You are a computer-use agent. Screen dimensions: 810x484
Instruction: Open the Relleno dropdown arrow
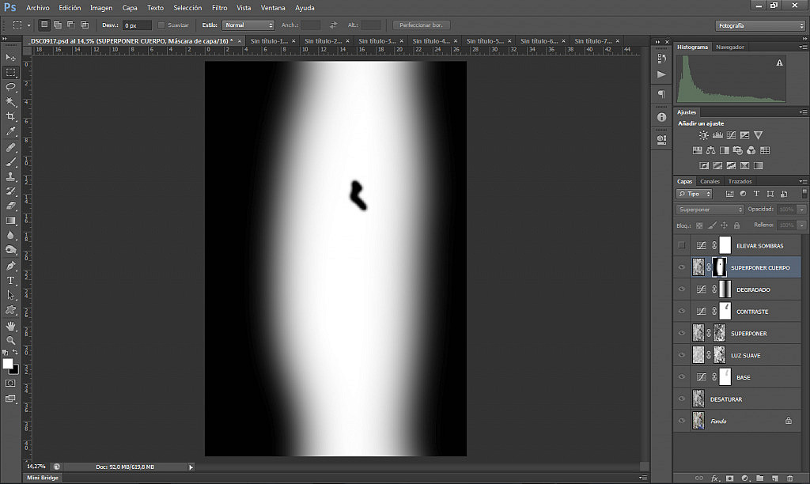pyautogui.click(x=802, y=225)
